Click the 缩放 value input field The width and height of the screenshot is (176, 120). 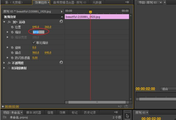[38, 32]
